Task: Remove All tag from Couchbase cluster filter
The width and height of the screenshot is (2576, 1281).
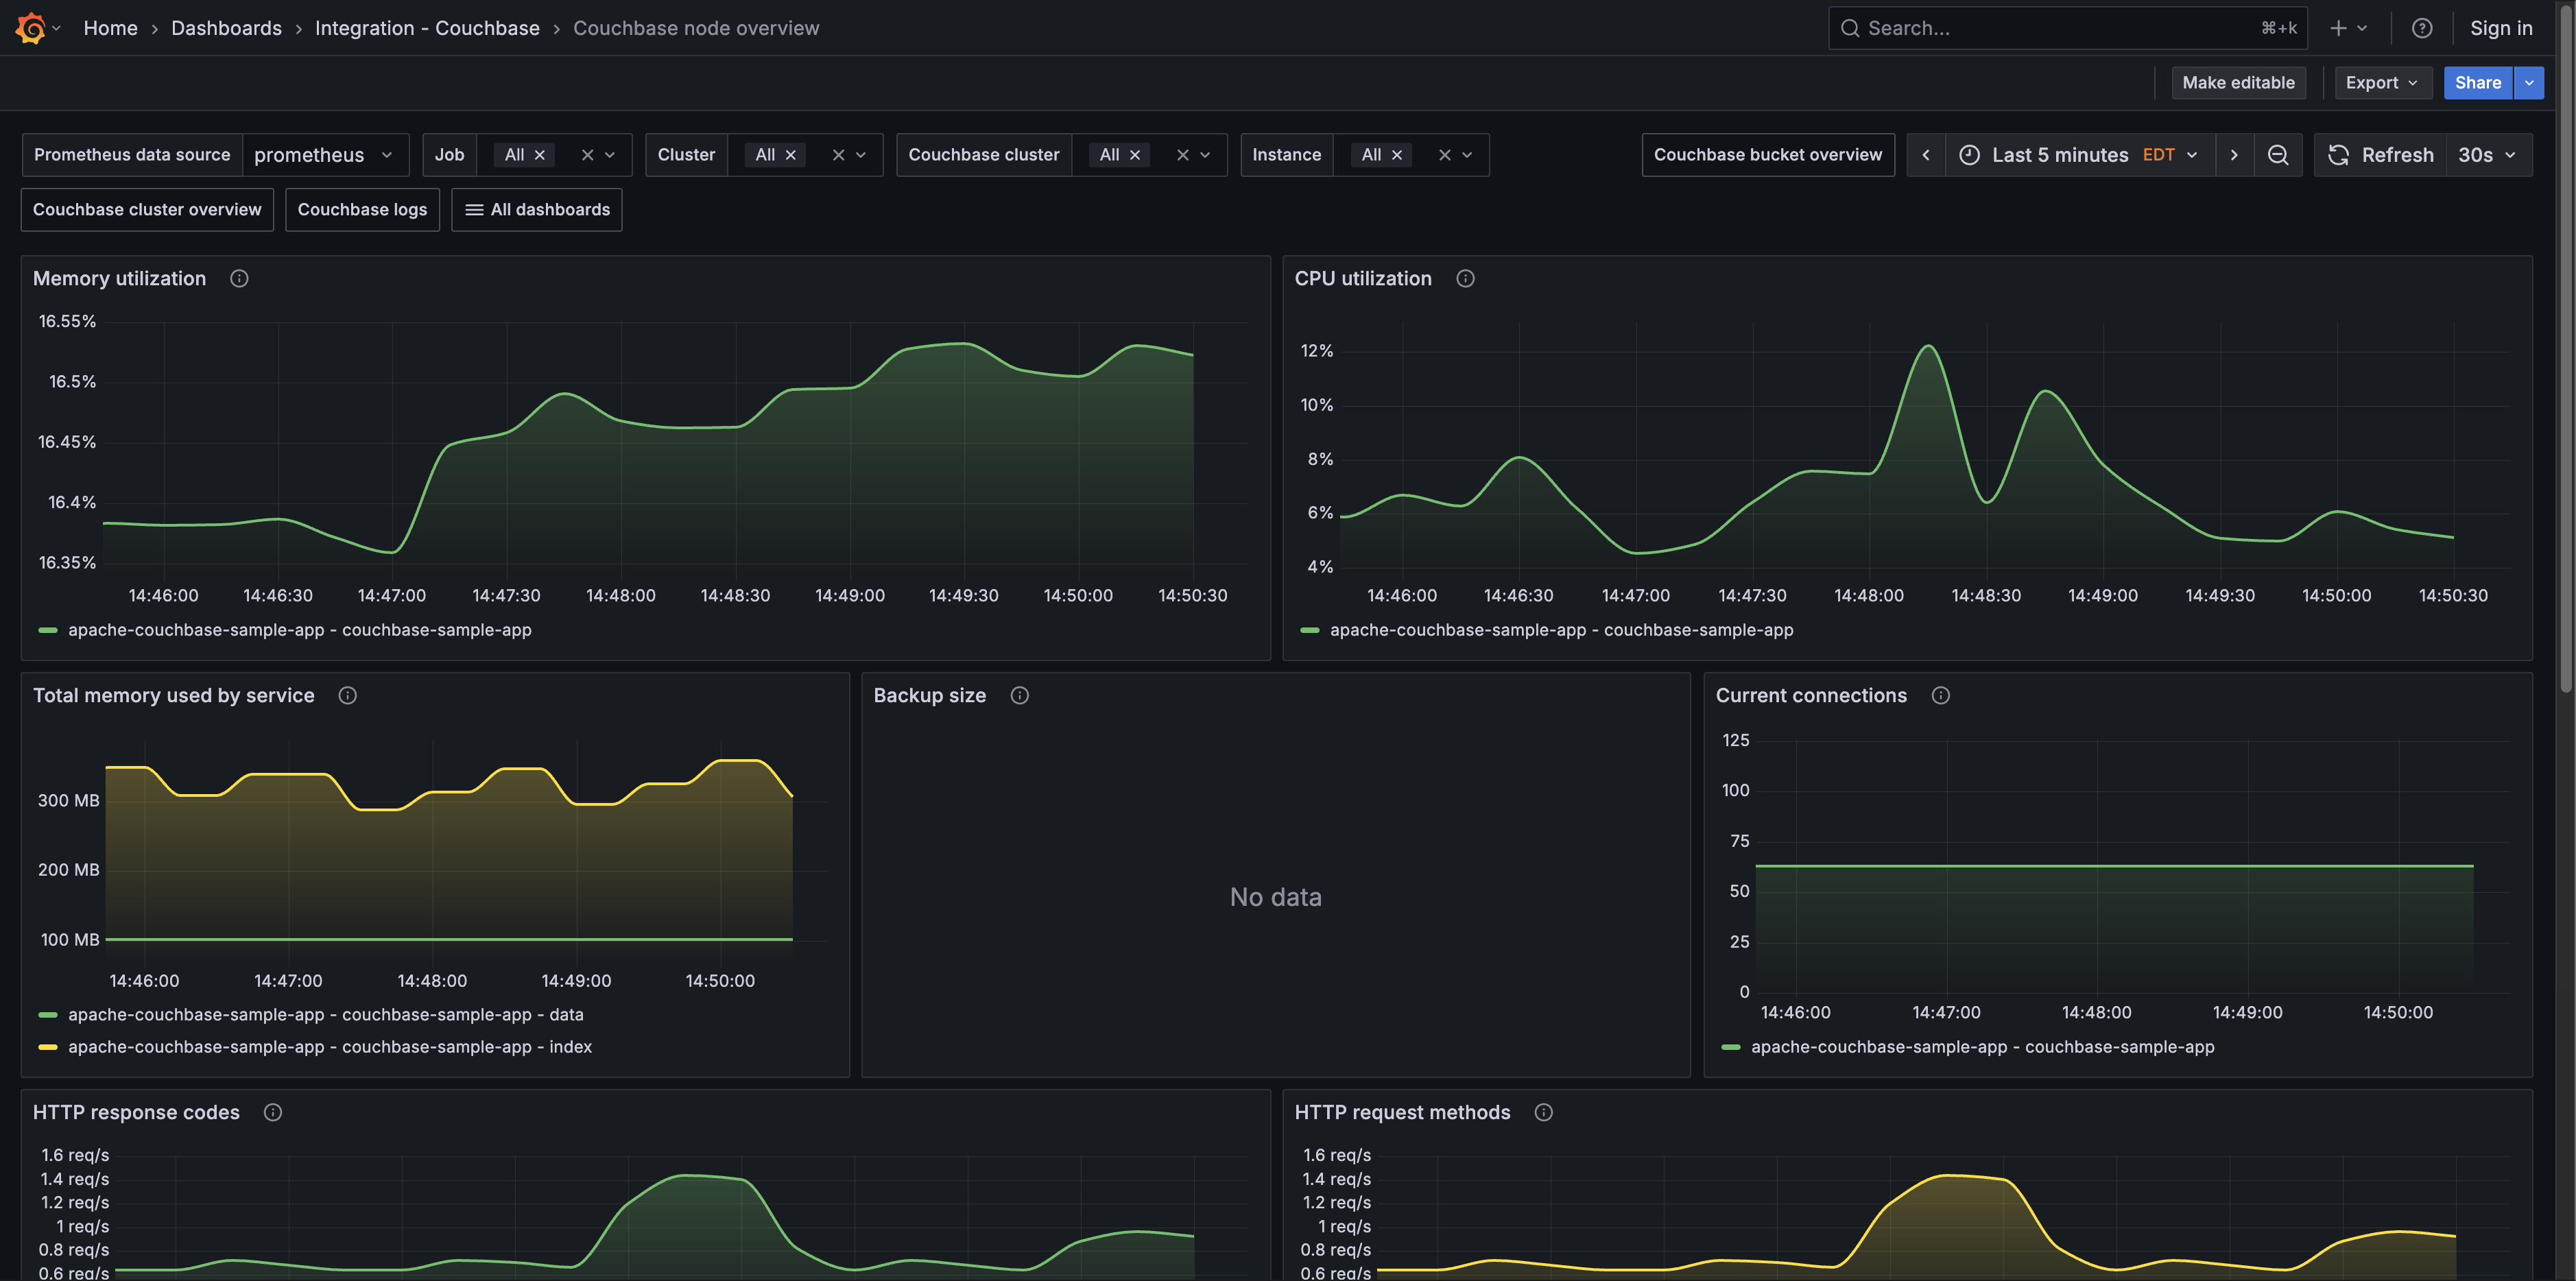Action: click(x=1135, y=155)
